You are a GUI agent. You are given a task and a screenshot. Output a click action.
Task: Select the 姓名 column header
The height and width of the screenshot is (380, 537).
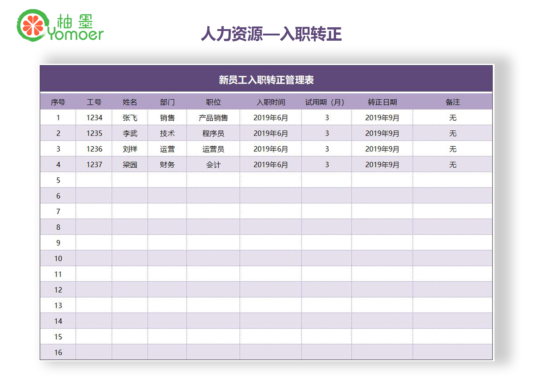tap(130, 102)
